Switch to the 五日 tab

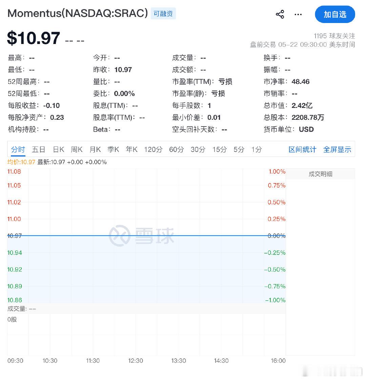pyautogui.click(x=39, y=150)
